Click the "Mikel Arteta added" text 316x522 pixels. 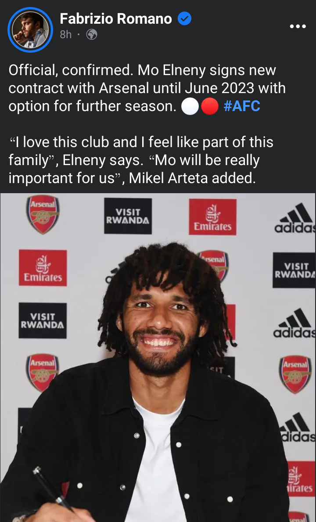192,178
